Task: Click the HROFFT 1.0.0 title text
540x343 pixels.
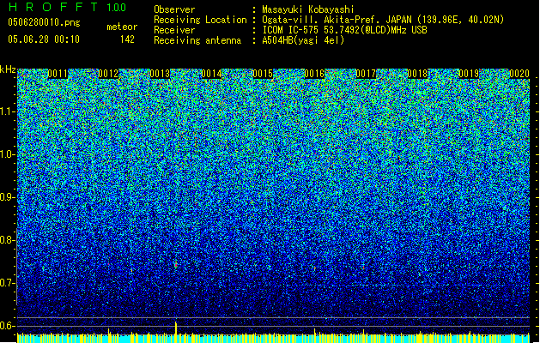Action: click(68, 7)
